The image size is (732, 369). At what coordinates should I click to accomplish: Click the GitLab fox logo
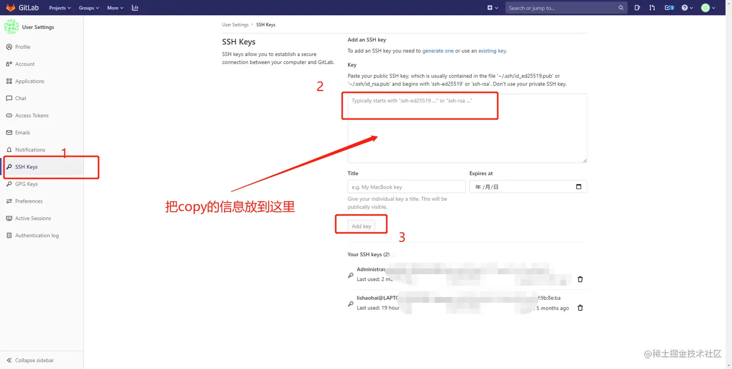[11, 8]
